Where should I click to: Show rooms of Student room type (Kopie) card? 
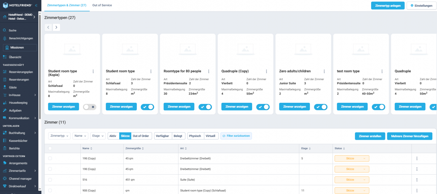63,106
